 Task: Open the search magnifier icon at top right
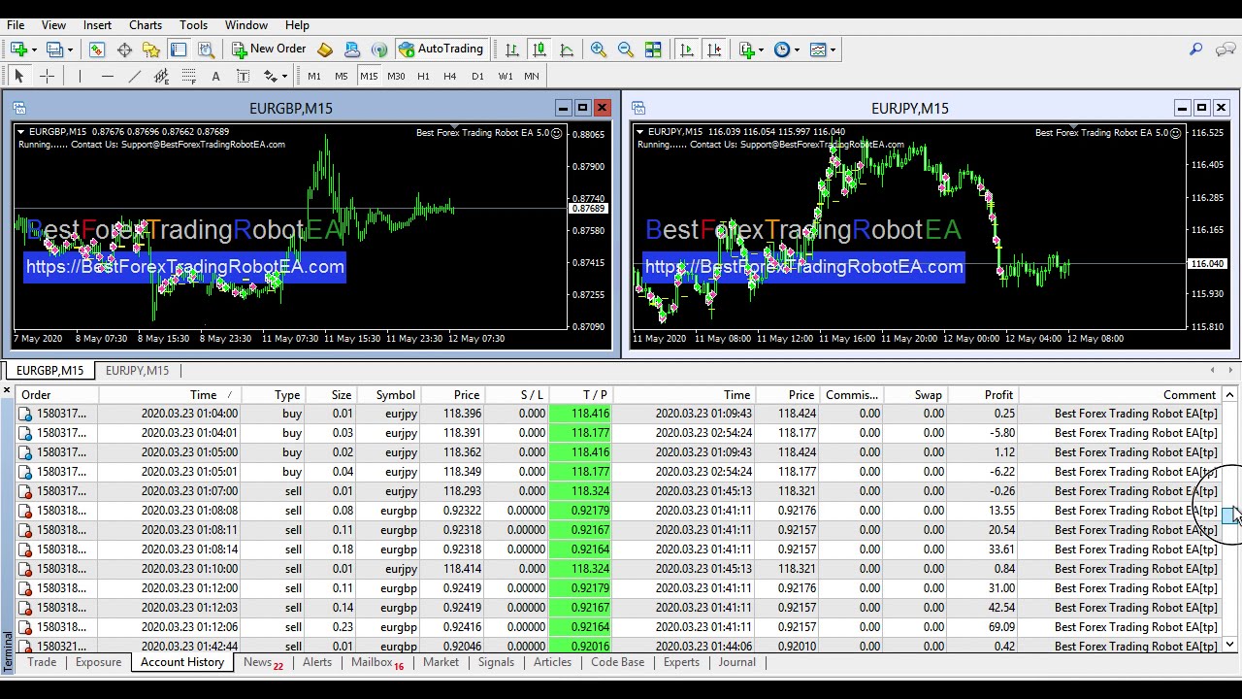[1196, 50]
